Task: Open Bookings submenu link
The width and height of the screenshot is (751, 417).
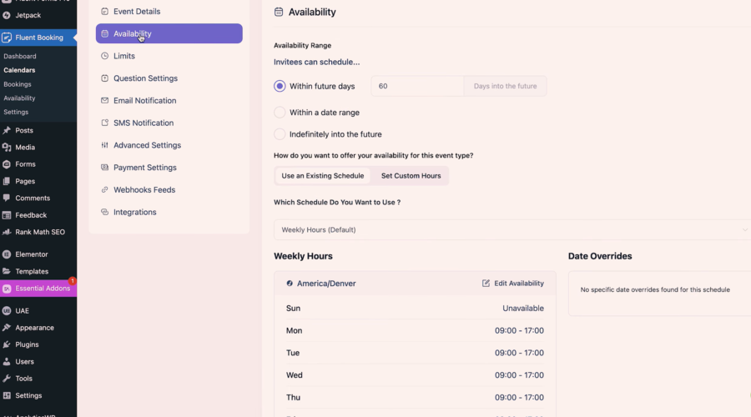Action: [x=18, y=84]
